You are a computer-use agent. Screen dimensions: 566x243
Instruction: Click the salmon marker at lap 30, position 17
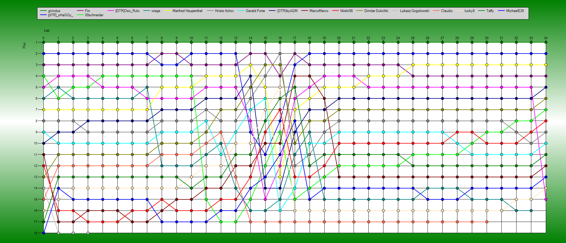487,222
